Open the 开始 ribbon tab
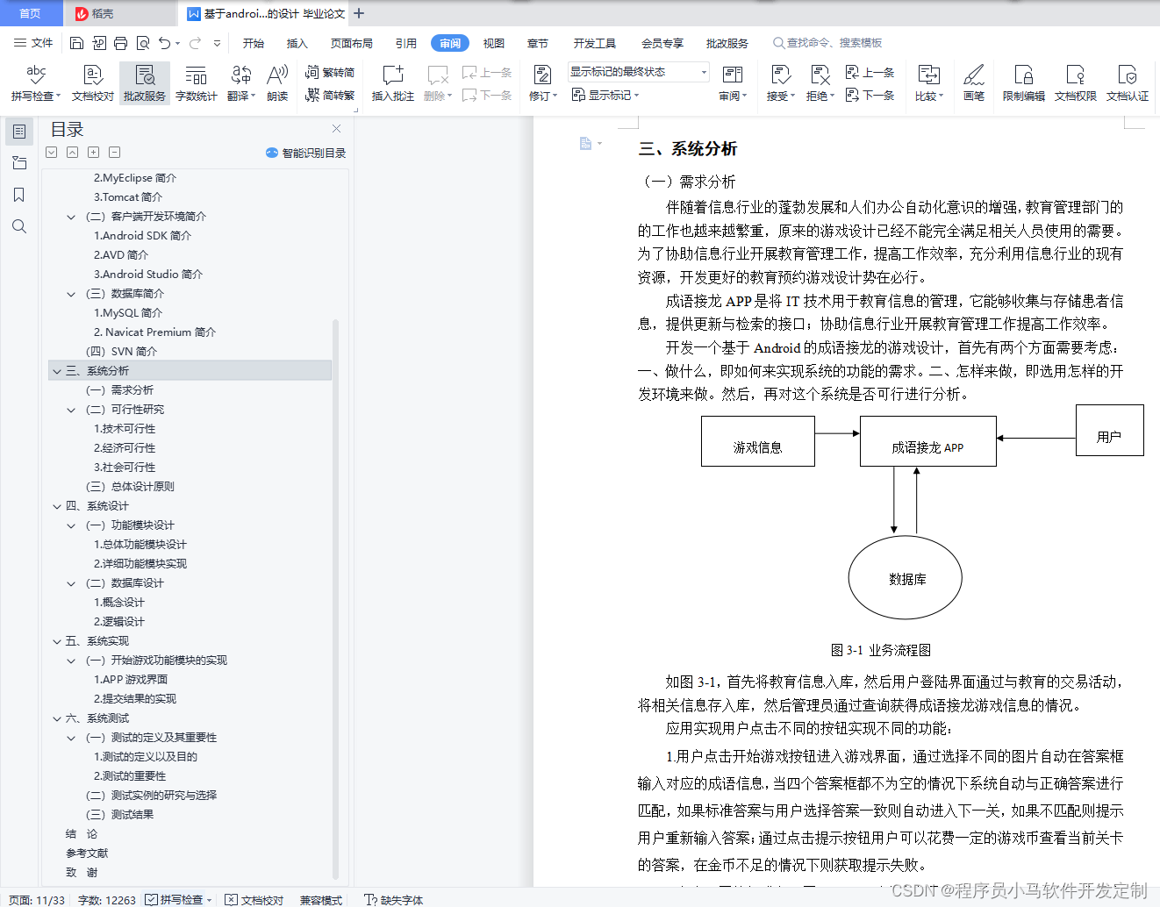Viewport: 1160px width, 907px height. [254, 43]
